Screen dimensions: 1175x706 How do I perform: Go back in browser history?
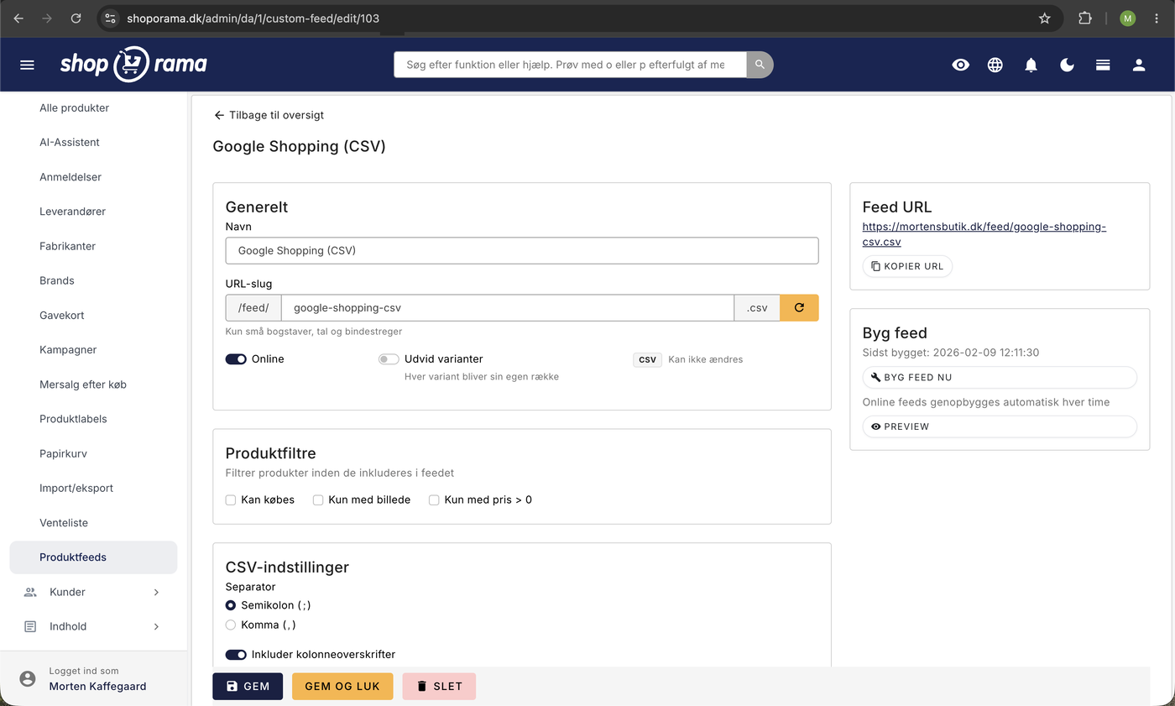click(x=18, y=18)
